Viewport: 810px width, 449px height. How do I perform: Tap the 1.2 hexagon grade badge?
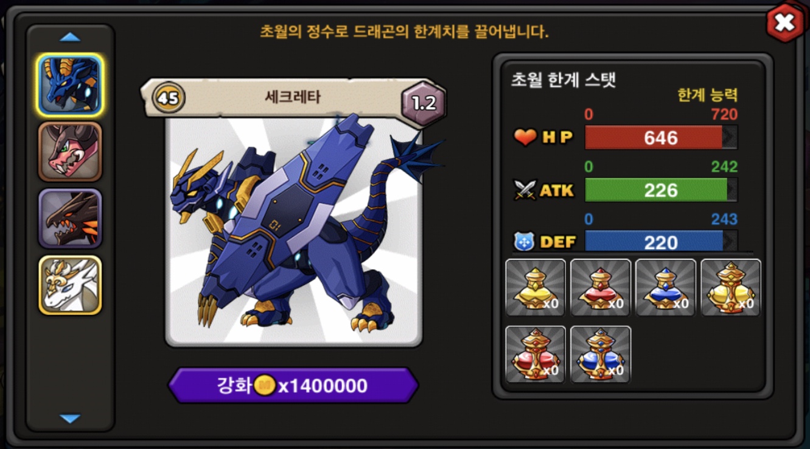pos(424,102)
